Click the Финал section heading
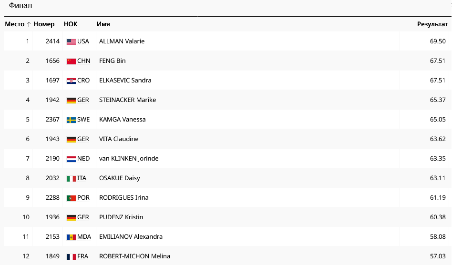 point(21,6)
